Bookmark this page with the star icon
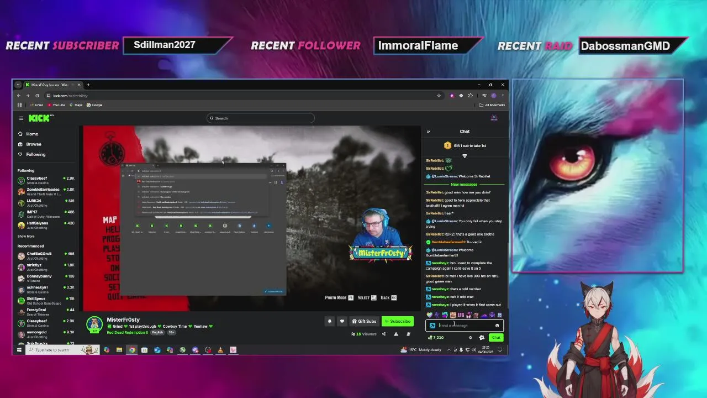The width and height of the screenshot is (707, 398). (x=439, y=96)
